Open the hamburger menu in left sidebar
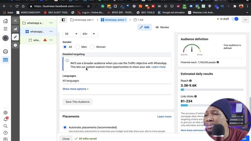Viewport: 251px width, 141px height. 5,29
